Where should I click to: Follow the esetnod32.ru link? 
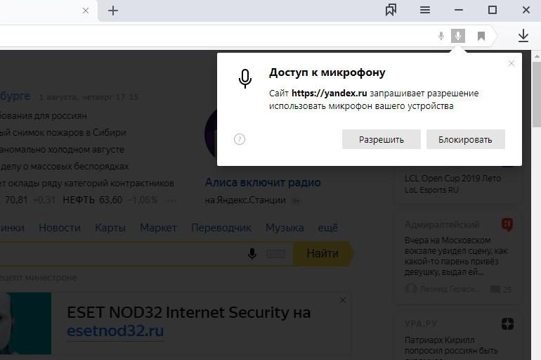(x=115, y=331)
